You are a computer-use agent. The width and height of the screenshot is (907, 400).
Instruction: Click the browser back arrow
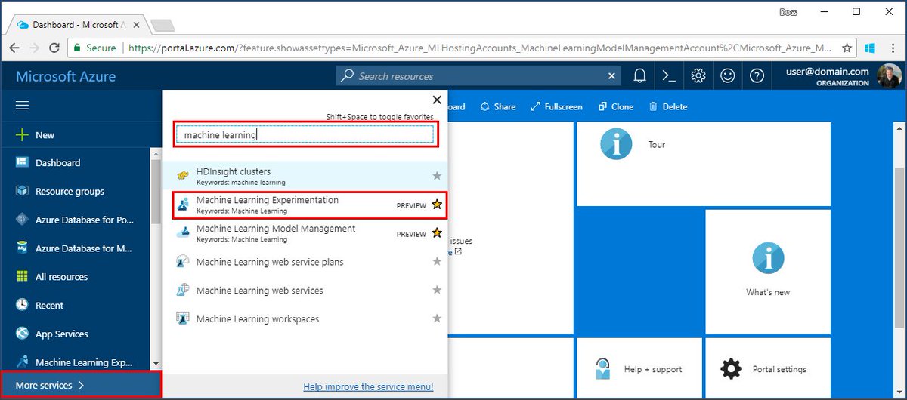(14, 48)
